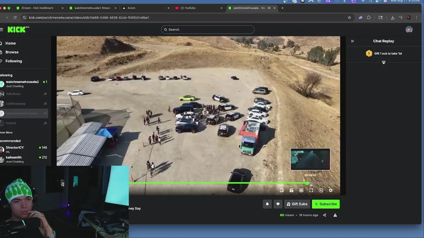Open a new browser tab

coord(282,8)
